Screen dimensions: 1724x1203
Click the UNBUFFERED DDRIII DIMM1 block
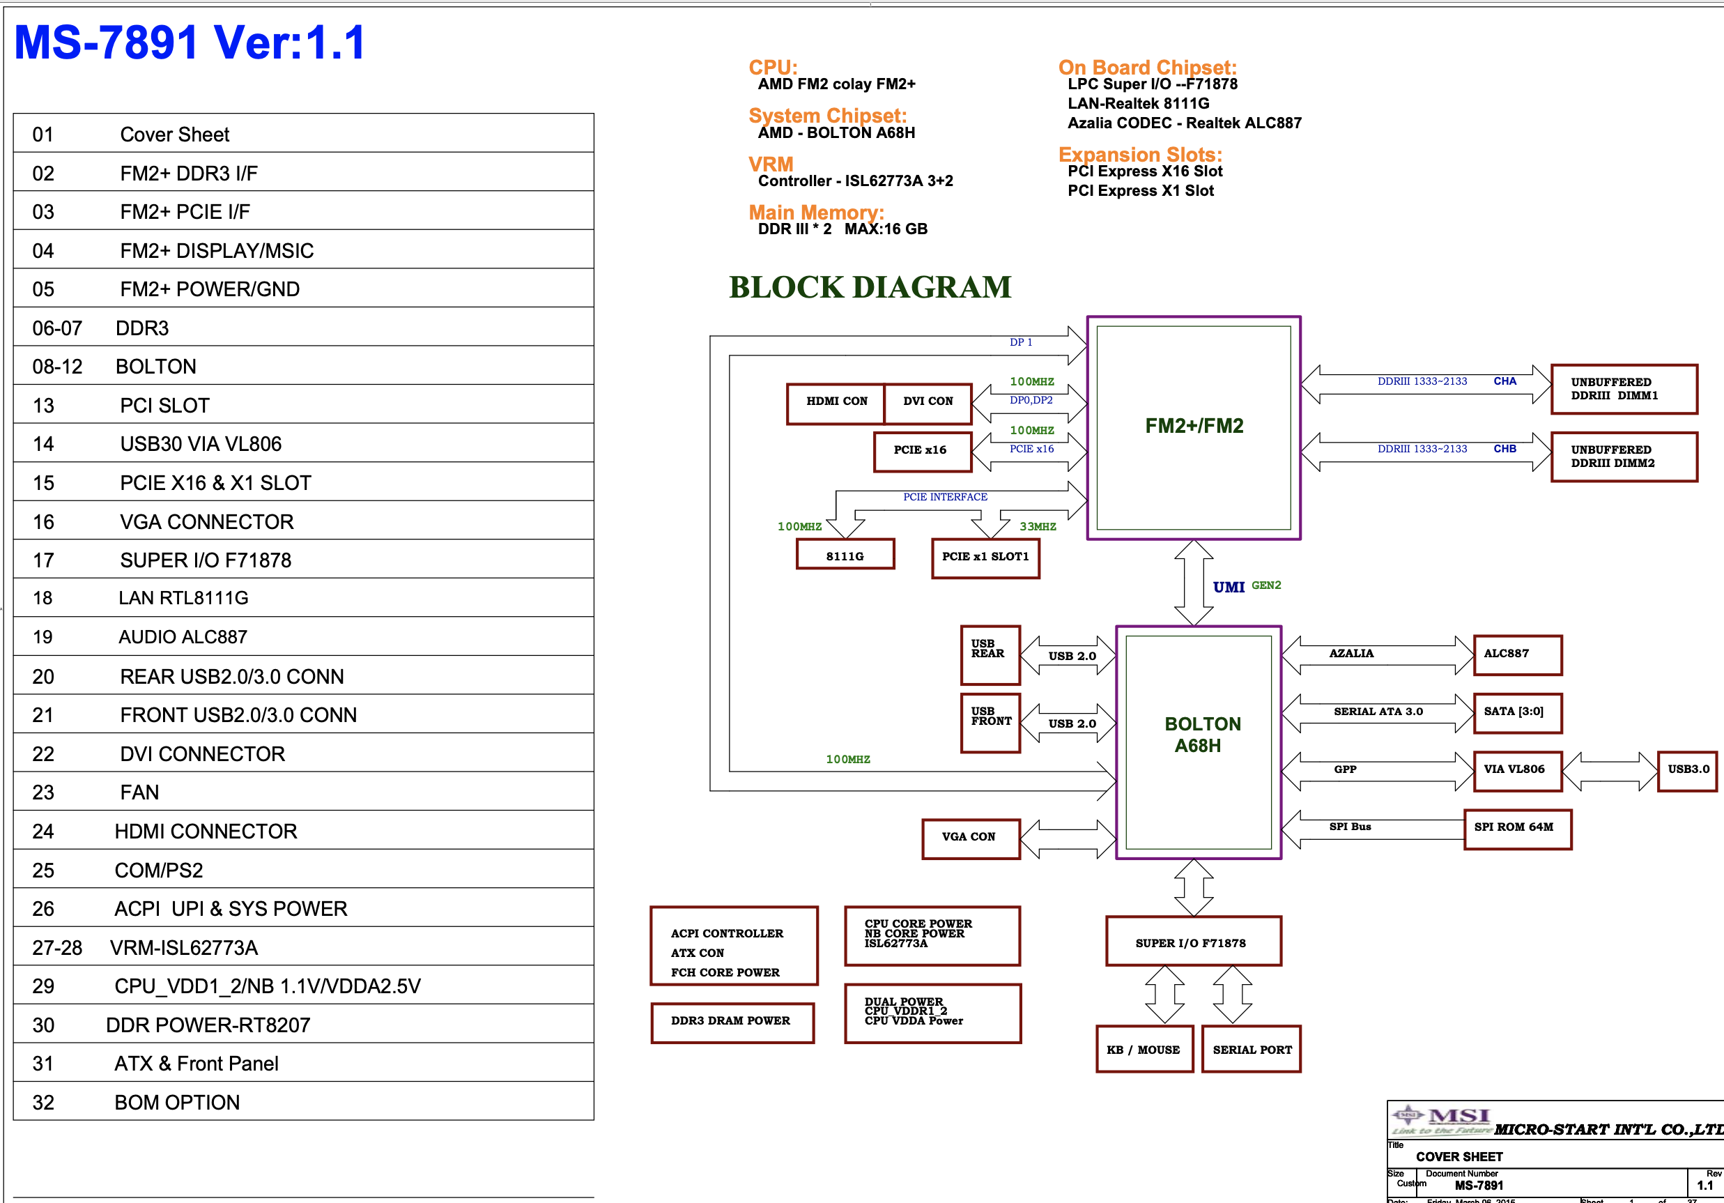point(1624,389)
